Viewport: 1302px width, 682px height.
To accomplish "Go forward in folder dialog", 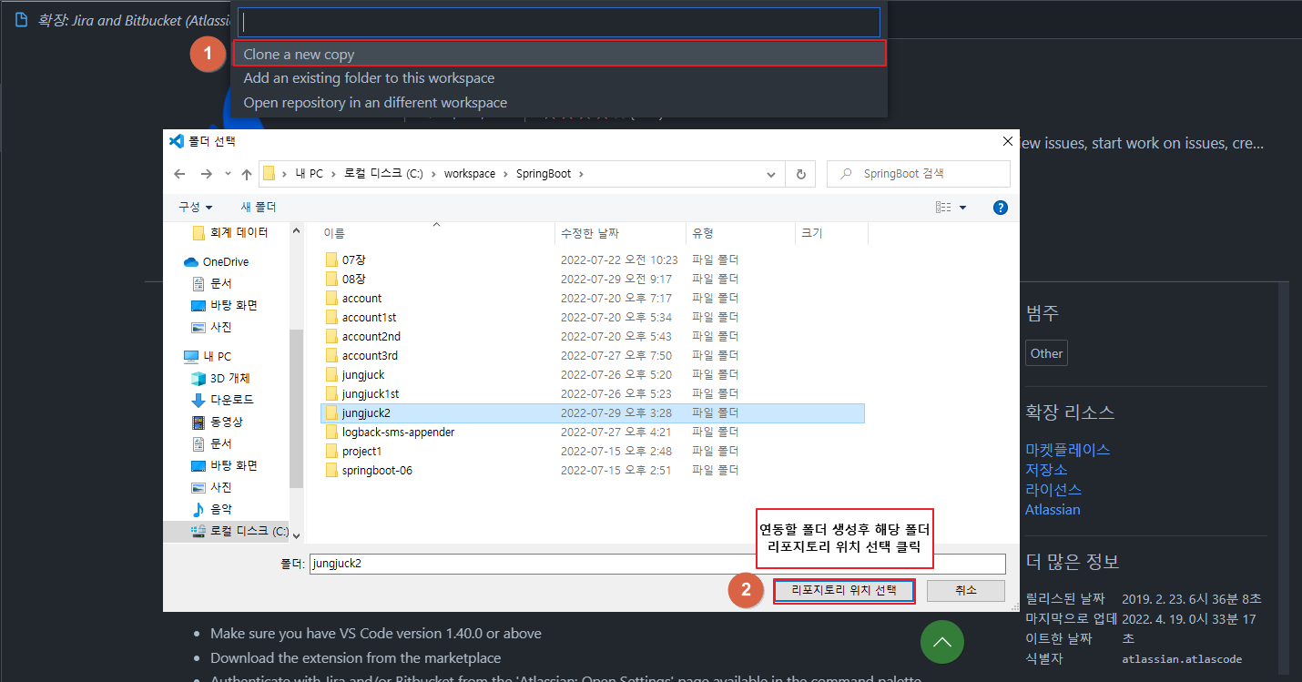I will [207, 174].
